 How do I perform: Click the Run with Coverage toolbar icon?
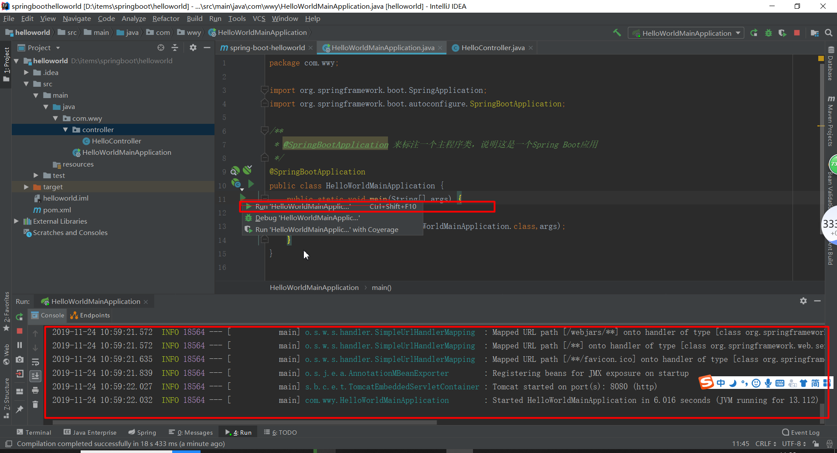783,33
